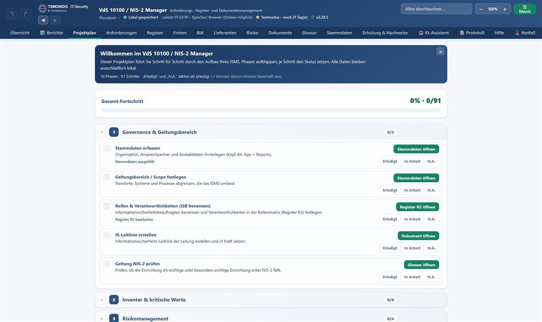Click the Gesamt-Fortschritt progress bar
Viewport: 542px width, 322px height.
[x=271, y=110]
